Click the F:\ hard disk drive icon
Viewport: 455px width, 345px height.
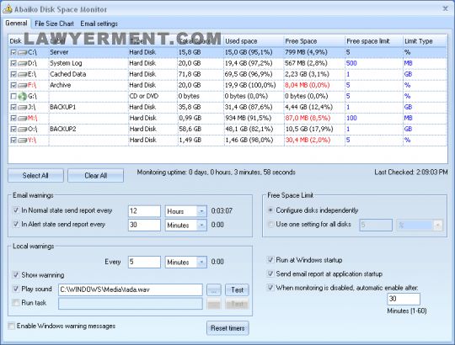coord(23,86)
